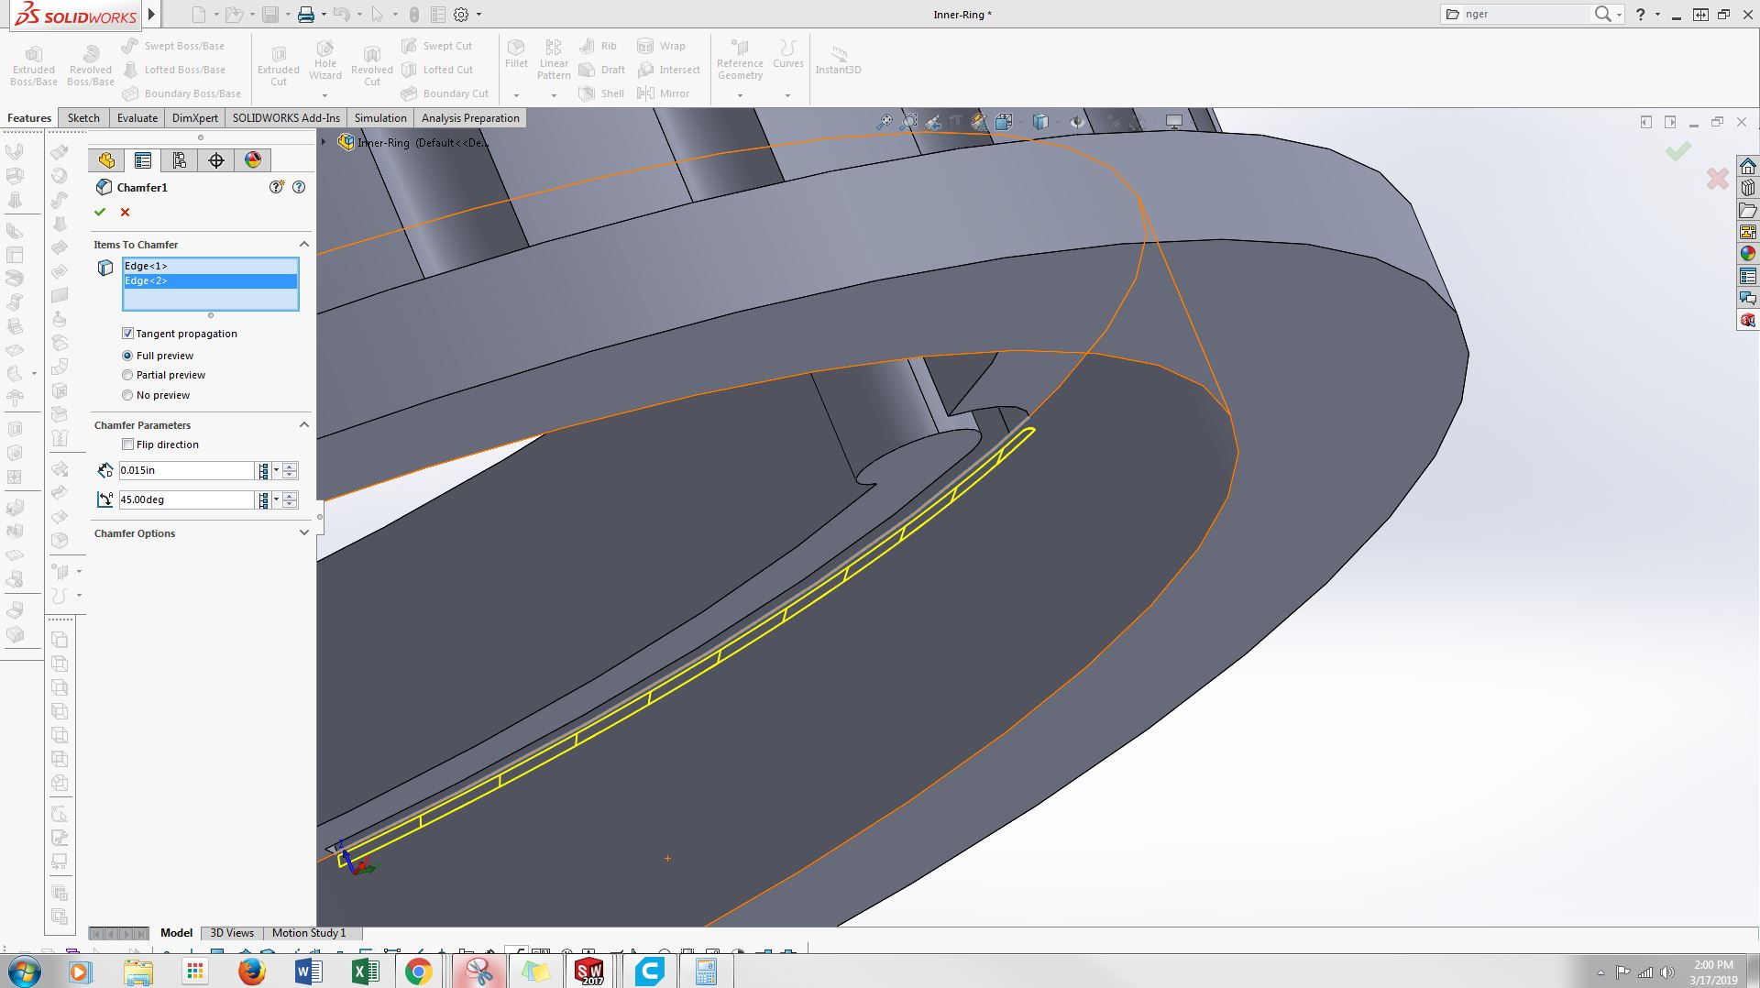
Task: Collapse the Items To Chamfer section
Action: coord(304,245)
